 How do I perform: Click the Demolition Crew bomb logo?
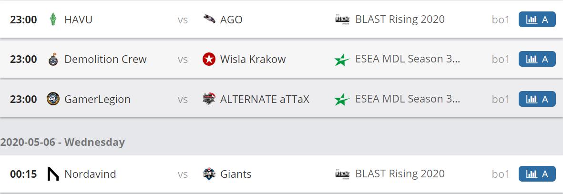tap(53, 60)
